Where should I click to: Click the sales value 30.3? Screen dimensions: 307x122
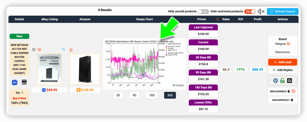(x=226, y=69)
